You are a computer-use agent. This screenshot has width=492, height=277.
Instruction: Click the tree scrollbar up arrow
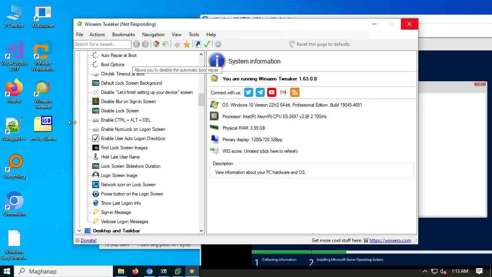(x=201, y=55)
